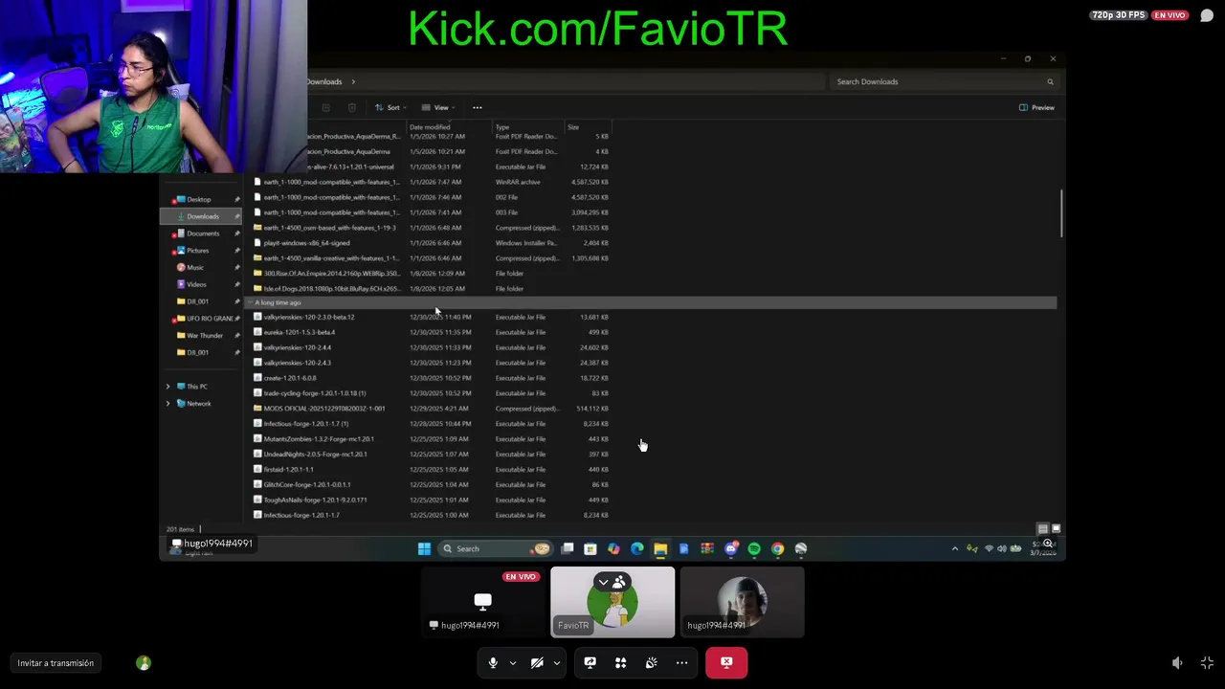Enter full screen mode for the stream
The image size is (1225, 689).
pyautogui.click(x=1207, y=663)
